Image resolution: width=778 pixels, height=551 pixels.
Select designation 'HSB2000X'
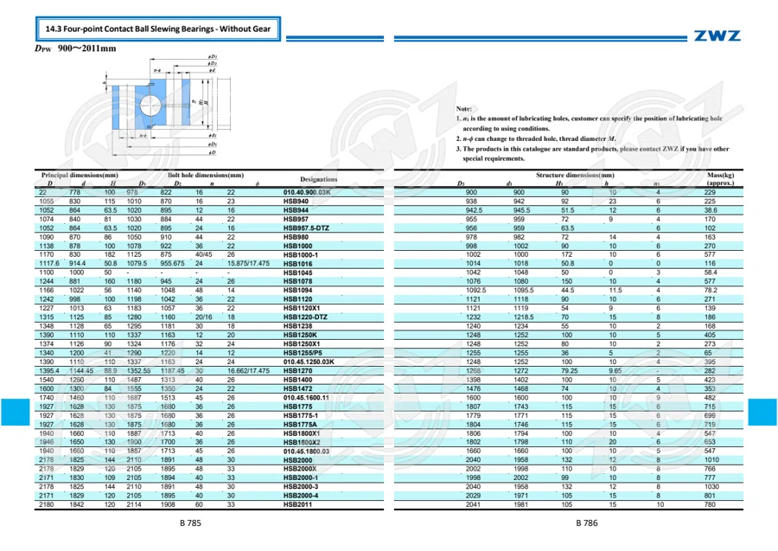click(x=300, y=469)
